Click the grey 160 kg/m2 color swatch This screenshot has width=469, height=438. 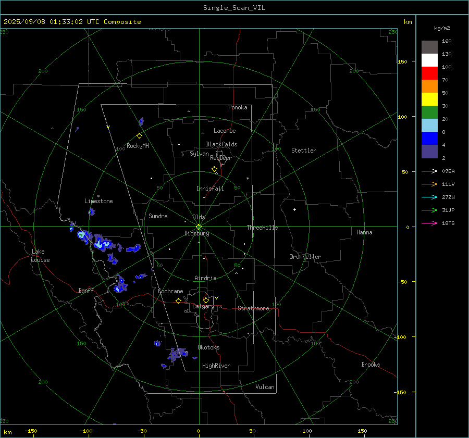pos(429,47)
